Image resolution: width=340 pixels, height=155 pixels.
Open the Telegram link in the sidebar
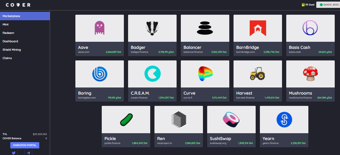click(28, 153)
